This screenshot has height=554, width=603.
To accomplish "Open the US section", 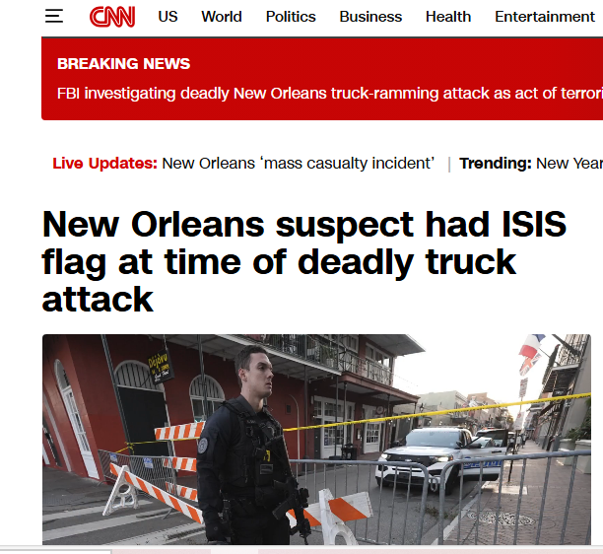I will [x=167, y=17].
